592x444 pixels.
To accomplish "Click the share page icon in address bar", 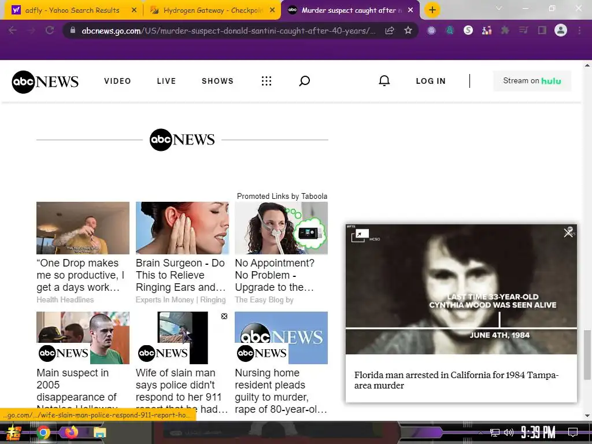I will [x=390, y=30].
